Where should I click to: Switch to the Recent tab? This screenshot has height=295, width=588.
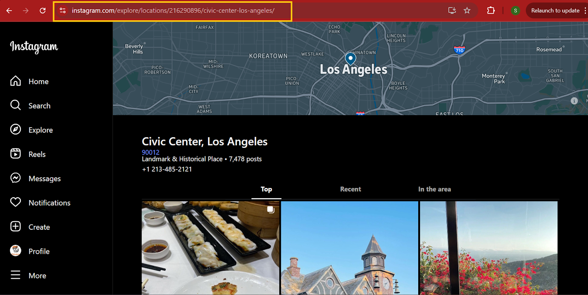click(x=351, y=189)
